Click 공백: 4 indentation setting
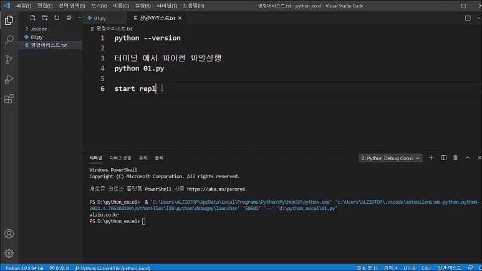The height and width of the screenshot is (271, 482). point(391,268)
